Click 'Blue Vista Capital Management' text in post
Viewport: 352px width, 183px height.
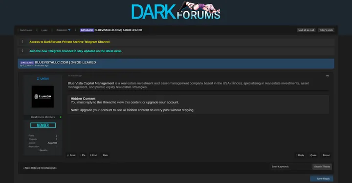pyautogui.click(x=91, y=83)
